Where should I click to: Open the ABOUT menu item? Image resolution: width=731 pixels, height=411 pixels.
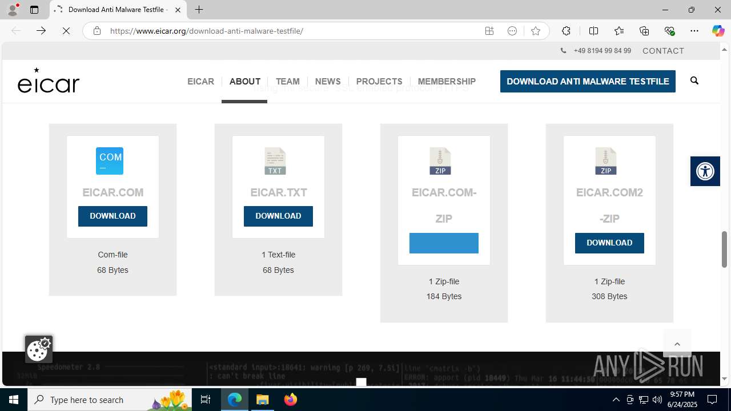(x=244, y=82)
